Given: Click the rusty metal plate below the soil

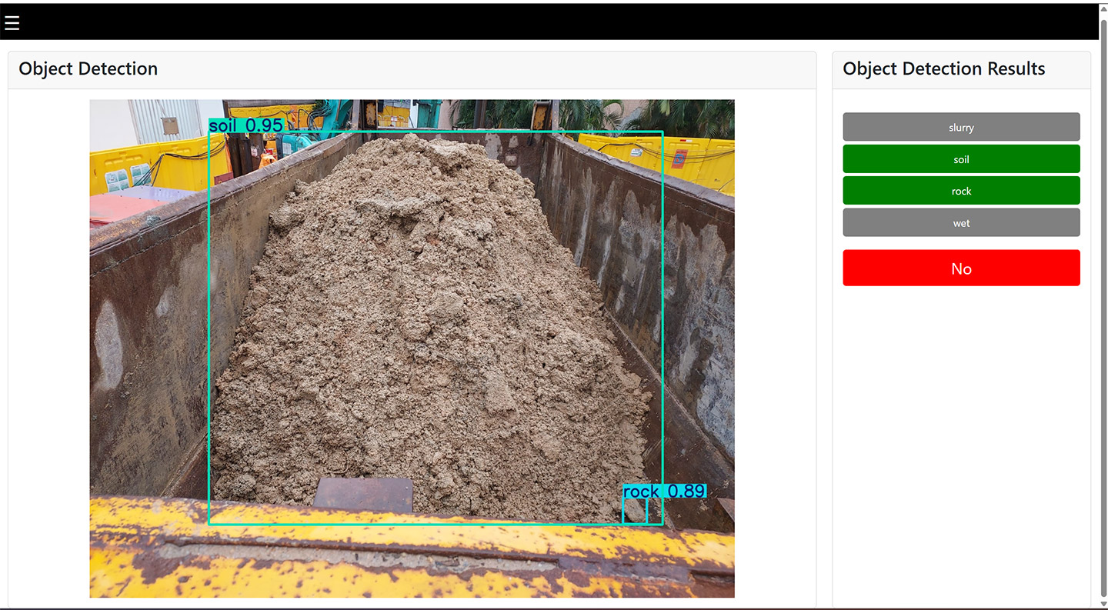Looking at the screenshot, I should coord(364,494).
